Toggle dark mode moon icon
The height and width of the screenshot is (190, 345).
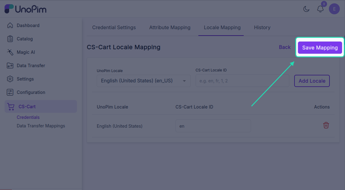coord(306,9)
